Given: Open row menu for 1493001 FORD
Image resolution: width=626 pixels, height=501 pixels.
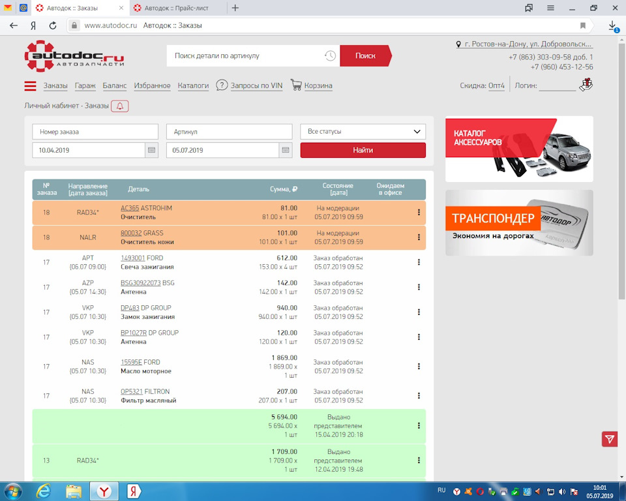Looking at the screenshot, I should [x=419, y=262].
